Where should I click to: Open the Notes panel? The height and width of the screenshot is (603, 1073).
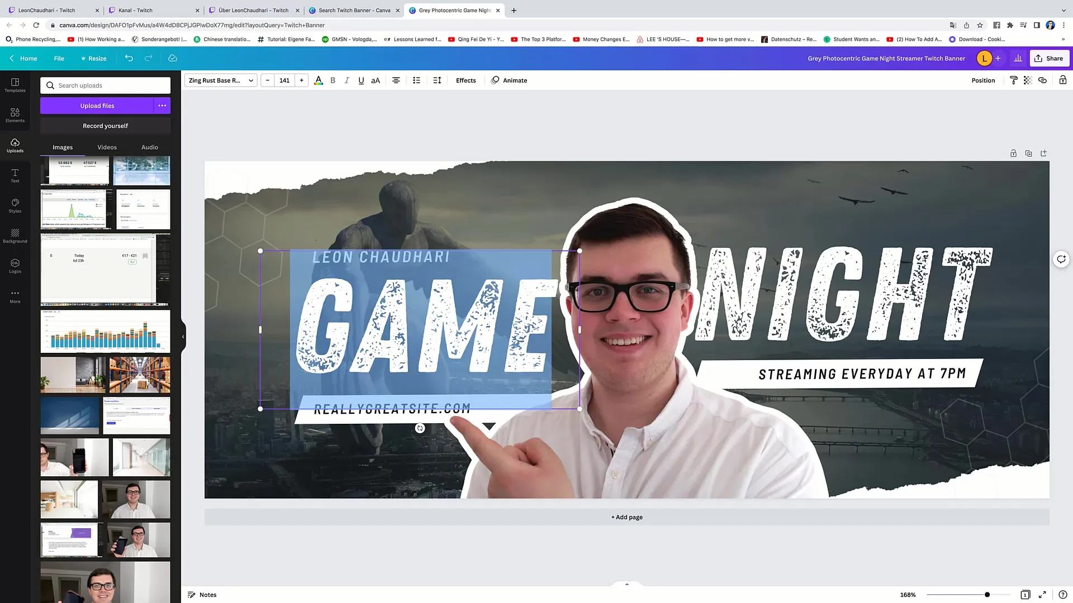coord(202,595)
